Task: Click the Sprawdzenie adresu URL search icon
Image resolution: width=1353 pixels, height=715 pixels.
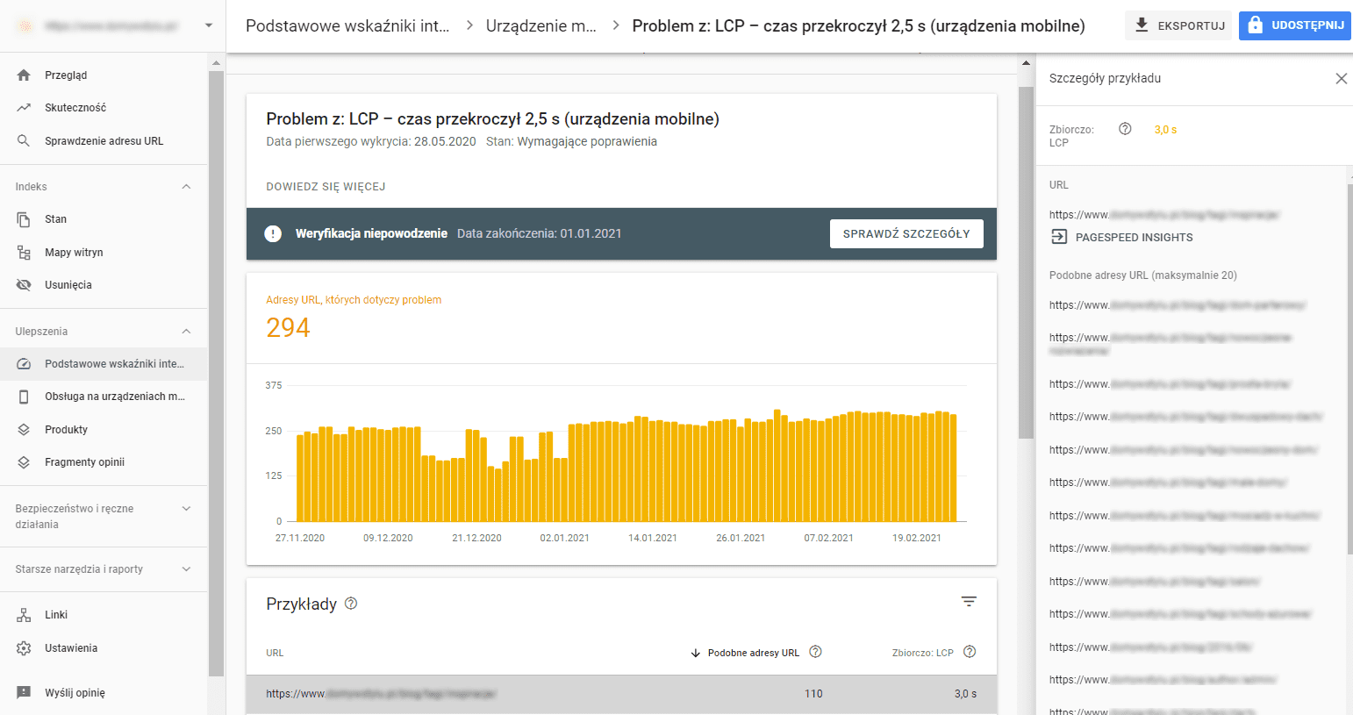Action: (24, 140)
